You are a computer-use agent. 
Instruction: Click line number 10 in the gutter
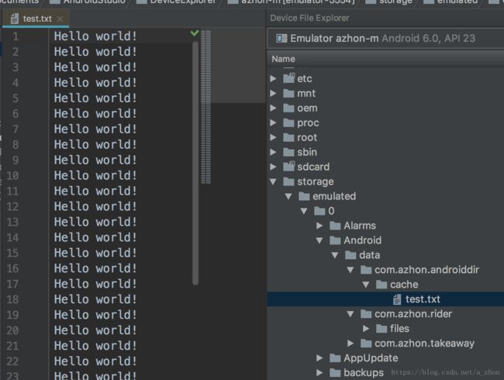[12, 176]
